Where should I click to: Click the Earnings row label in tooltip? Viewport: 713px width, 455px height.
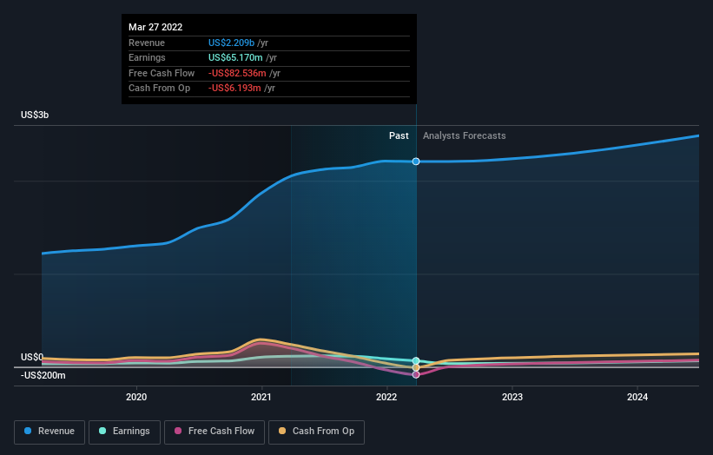(x=147, y=57)
